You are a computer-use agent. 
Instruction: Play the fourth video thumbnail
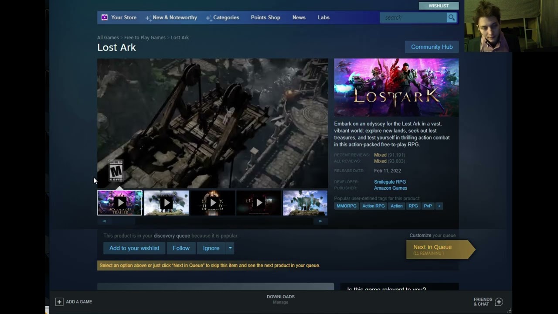259,203
